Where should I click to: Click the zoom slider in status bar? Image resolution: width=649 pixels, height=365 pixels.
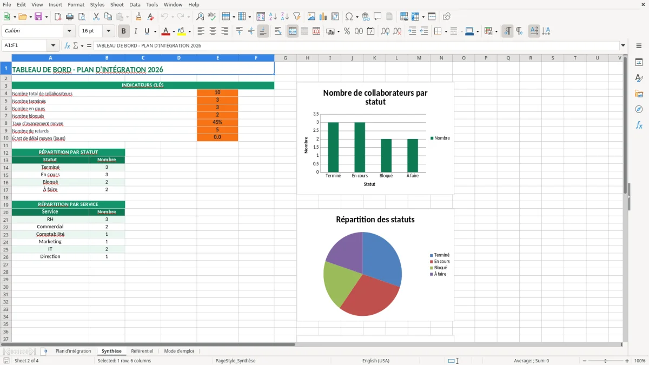pos(605,361)
